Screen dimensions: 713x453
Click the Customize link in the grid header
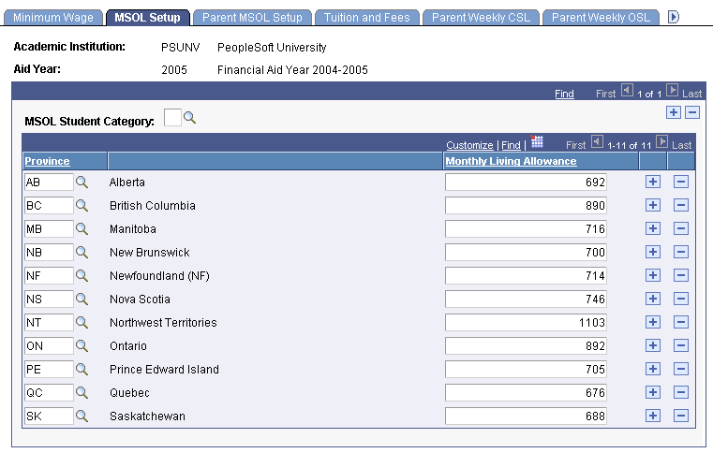point(469,145)
